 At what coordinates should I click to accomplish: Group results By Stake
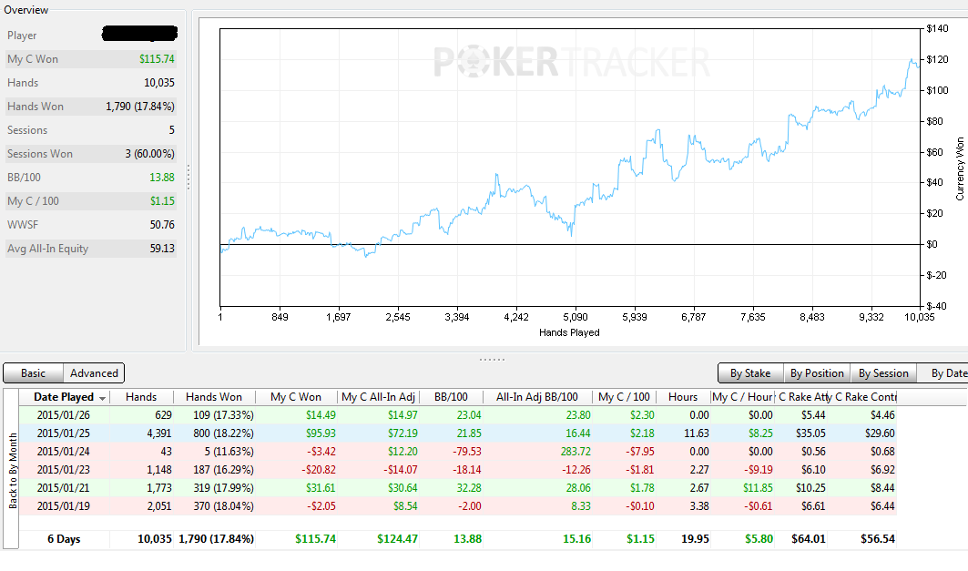[750, 373]
